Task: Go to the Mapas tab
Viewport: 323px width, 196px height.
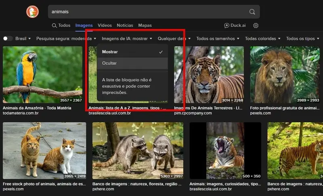Action: click(145, 25)
